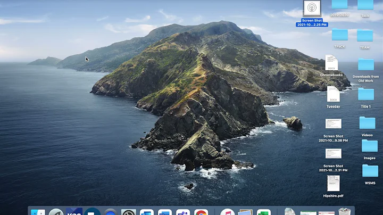Open the documents stack in the Dock
The height and width of the screenshot is (215, 383).
pyautogui.click(x=290, y=212)
